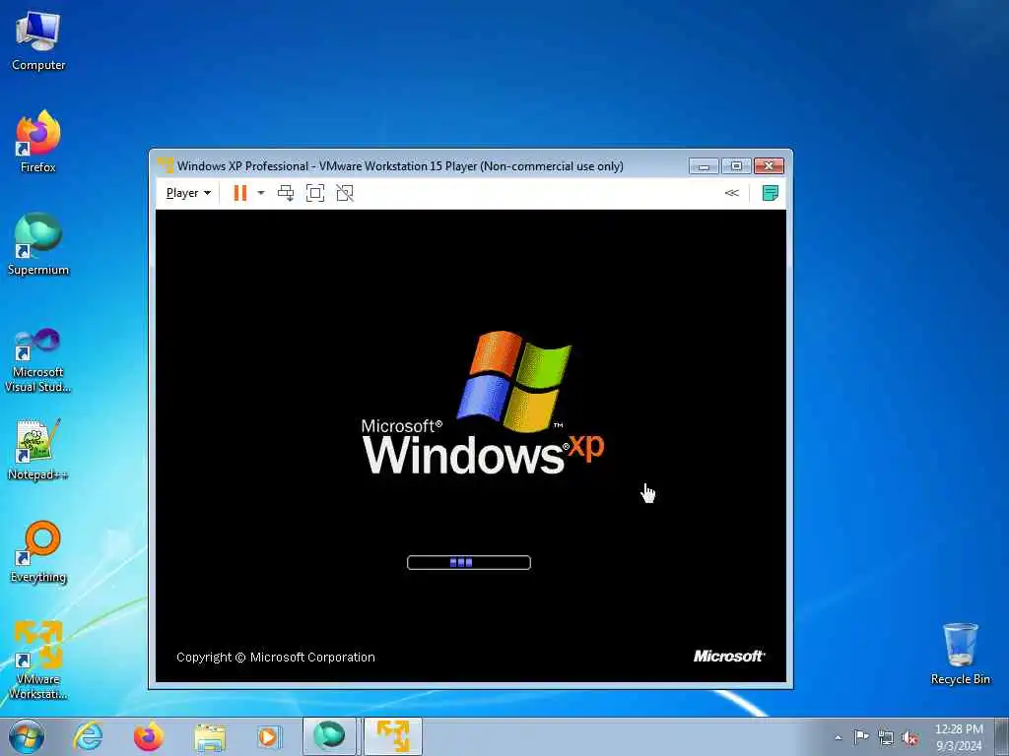Open the Windows Start menu

click(27, 736)
